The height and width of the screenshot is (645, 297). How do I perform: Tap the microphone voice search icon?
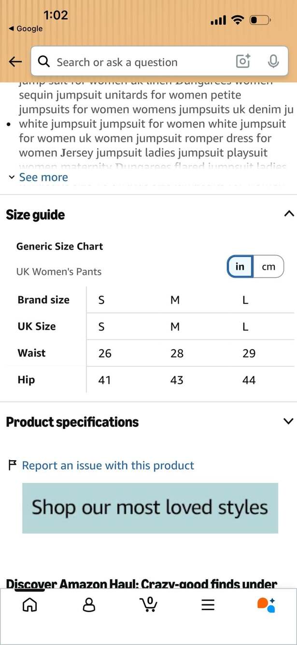coord(273,61)
